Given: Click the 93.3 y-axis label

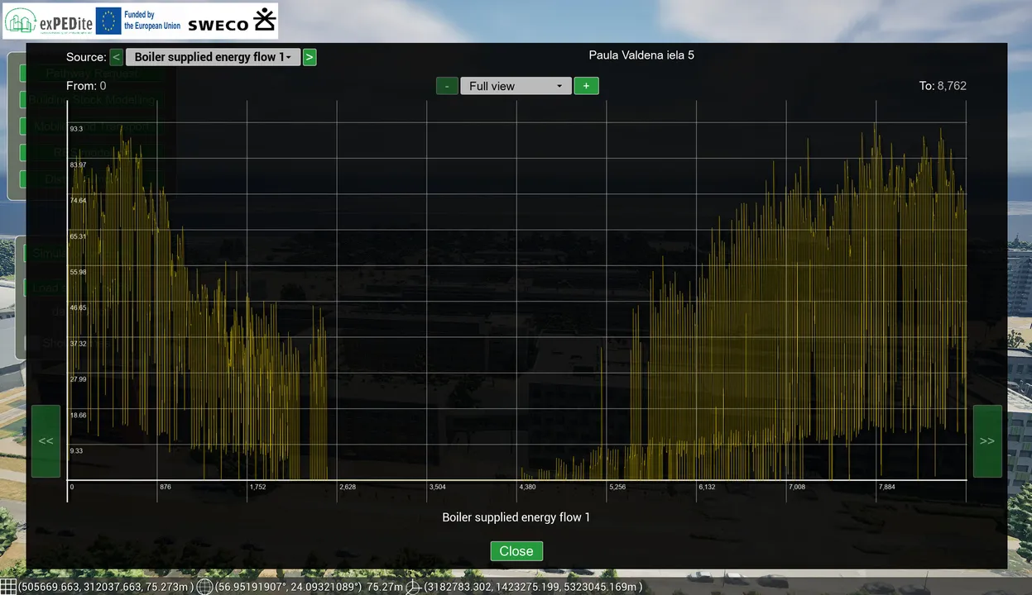Looking at the screenshot, I should pos(76,129).
